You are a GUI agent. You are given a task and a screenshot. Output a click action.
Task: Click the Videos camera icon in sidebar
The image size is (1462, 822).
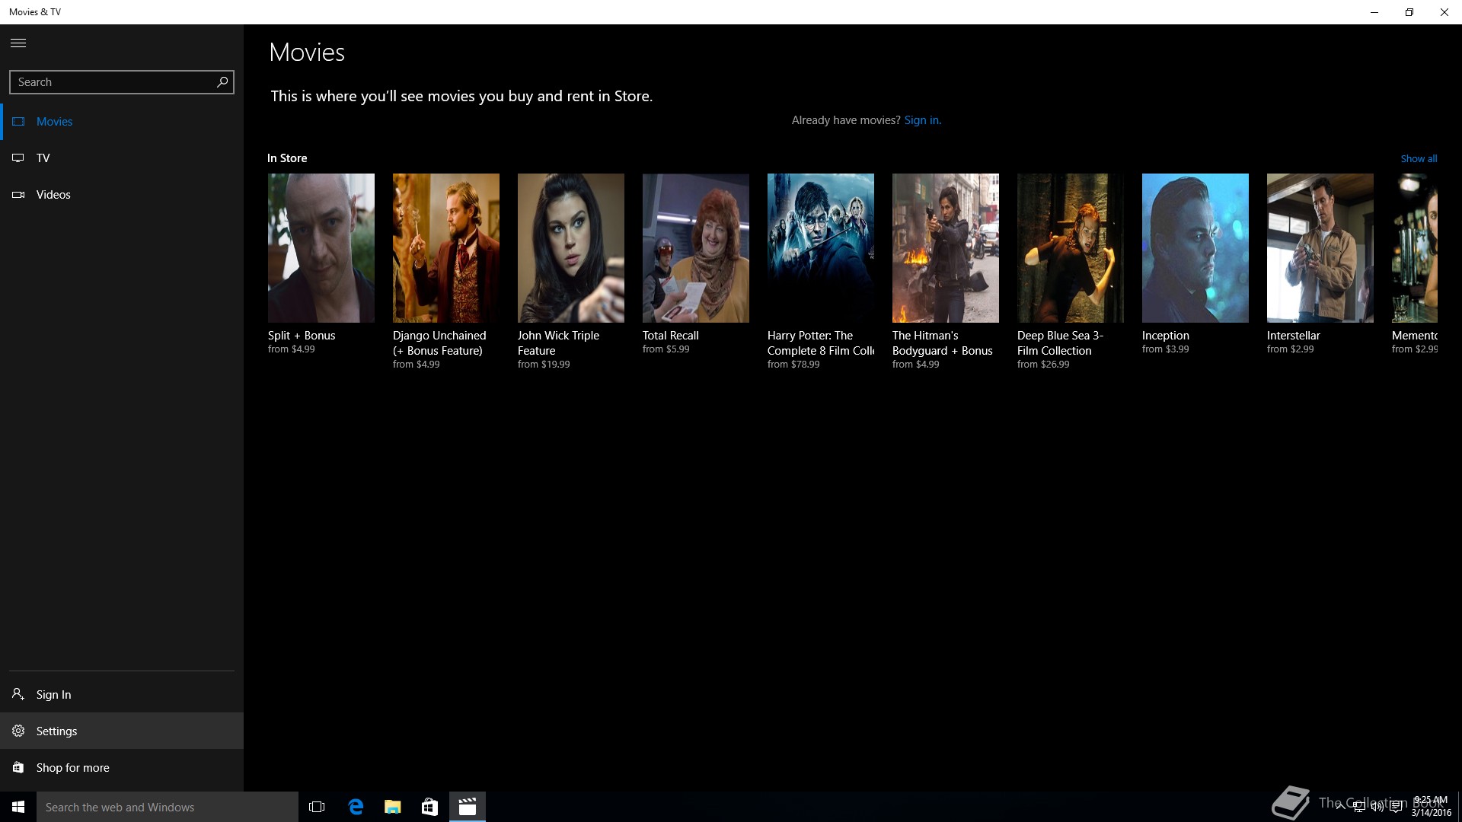[18, 195]
